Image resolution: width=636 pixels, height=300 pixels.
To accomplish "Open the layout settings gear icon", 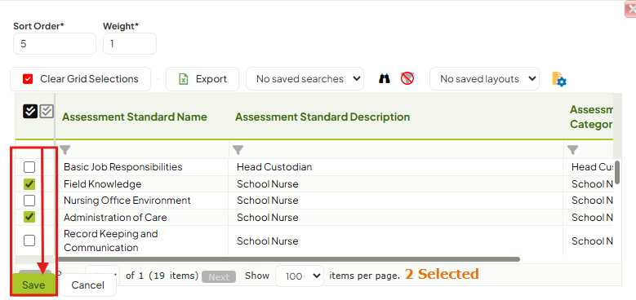I will click(x=559, y=79).
